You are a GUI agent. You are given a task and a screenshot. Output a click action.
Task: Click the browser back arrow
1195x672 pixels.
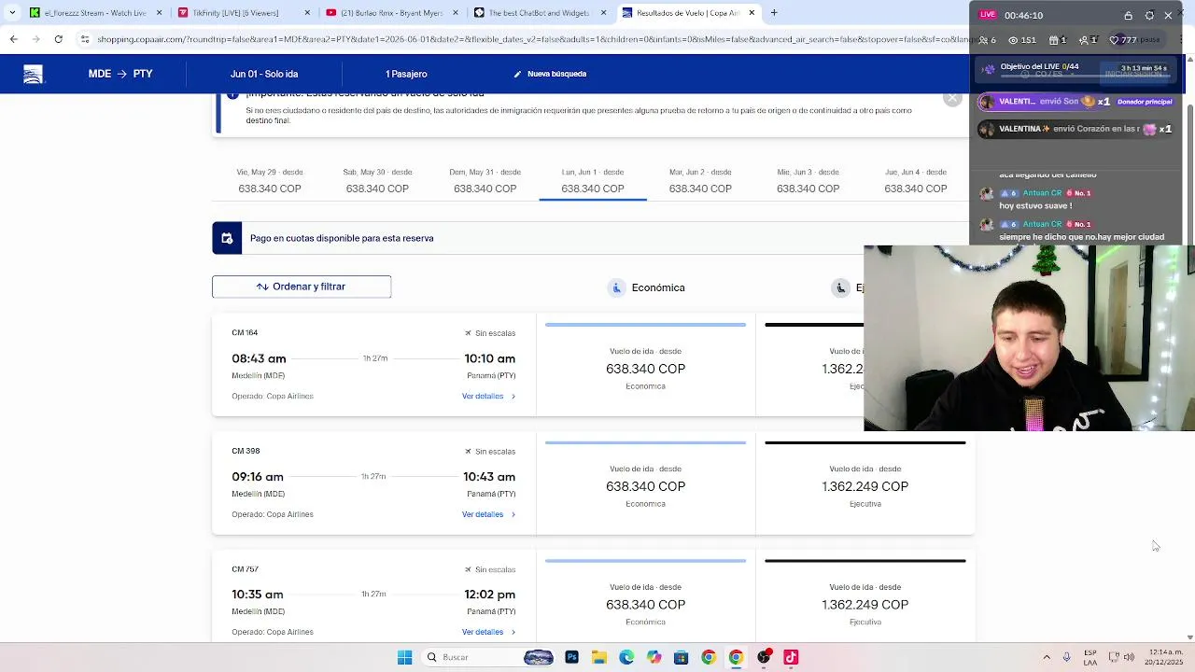(x=13, y=39)
